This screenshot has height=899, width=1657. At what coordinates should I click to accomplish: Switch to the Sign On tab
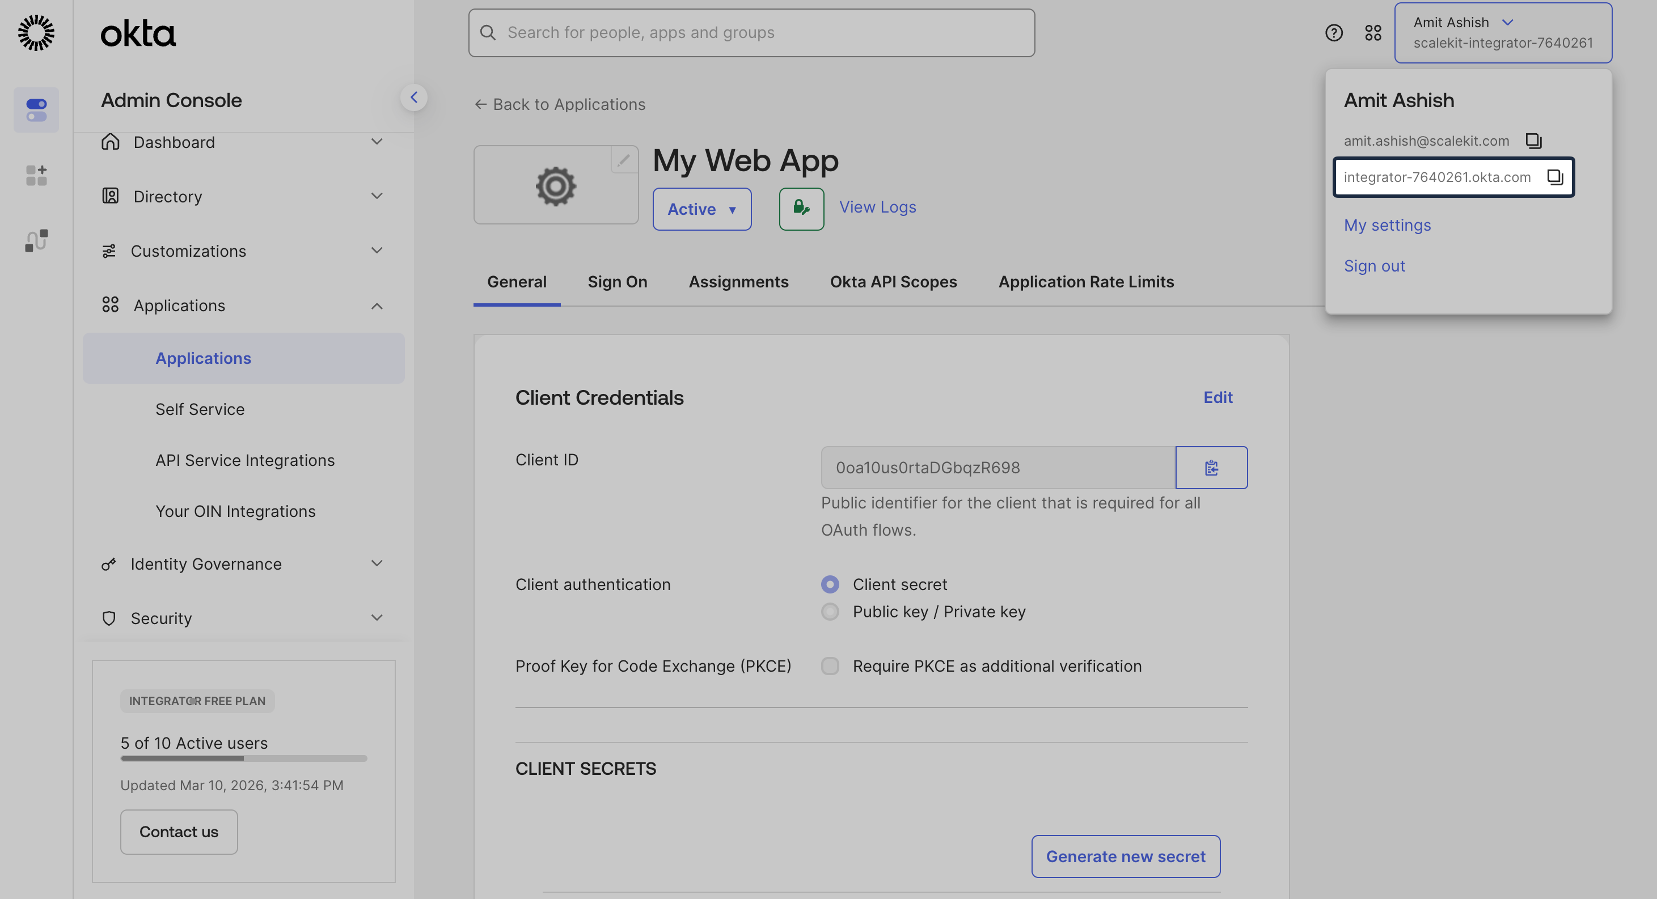click(x=617, y=282)
